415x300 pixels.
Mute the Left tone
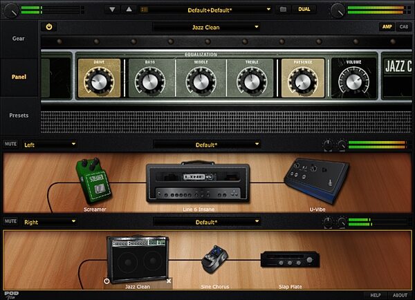(x=10, y=144)
